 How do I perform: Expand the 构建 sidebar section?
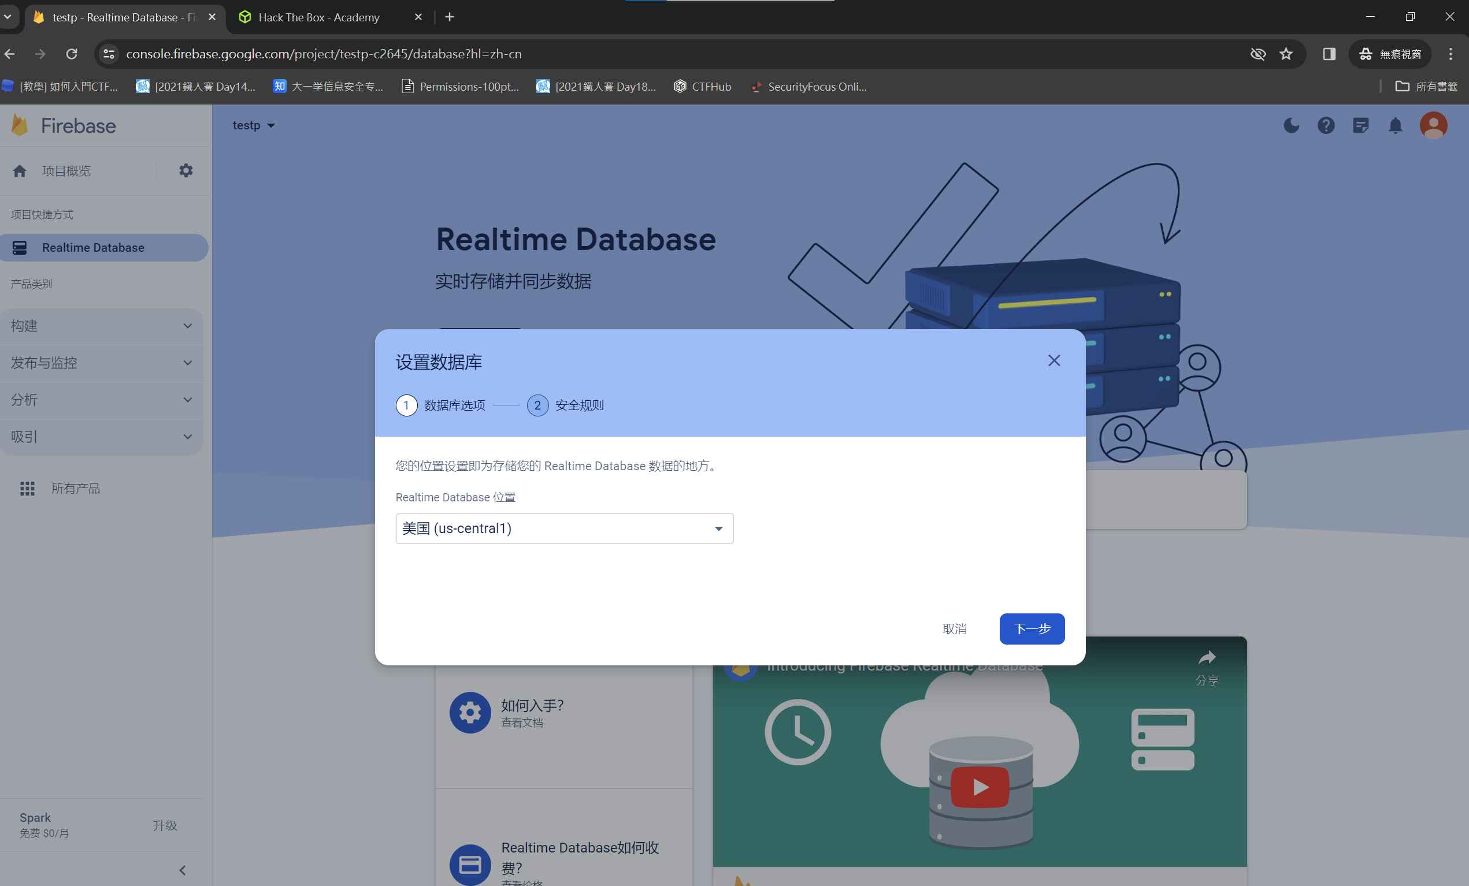(101, 326)
